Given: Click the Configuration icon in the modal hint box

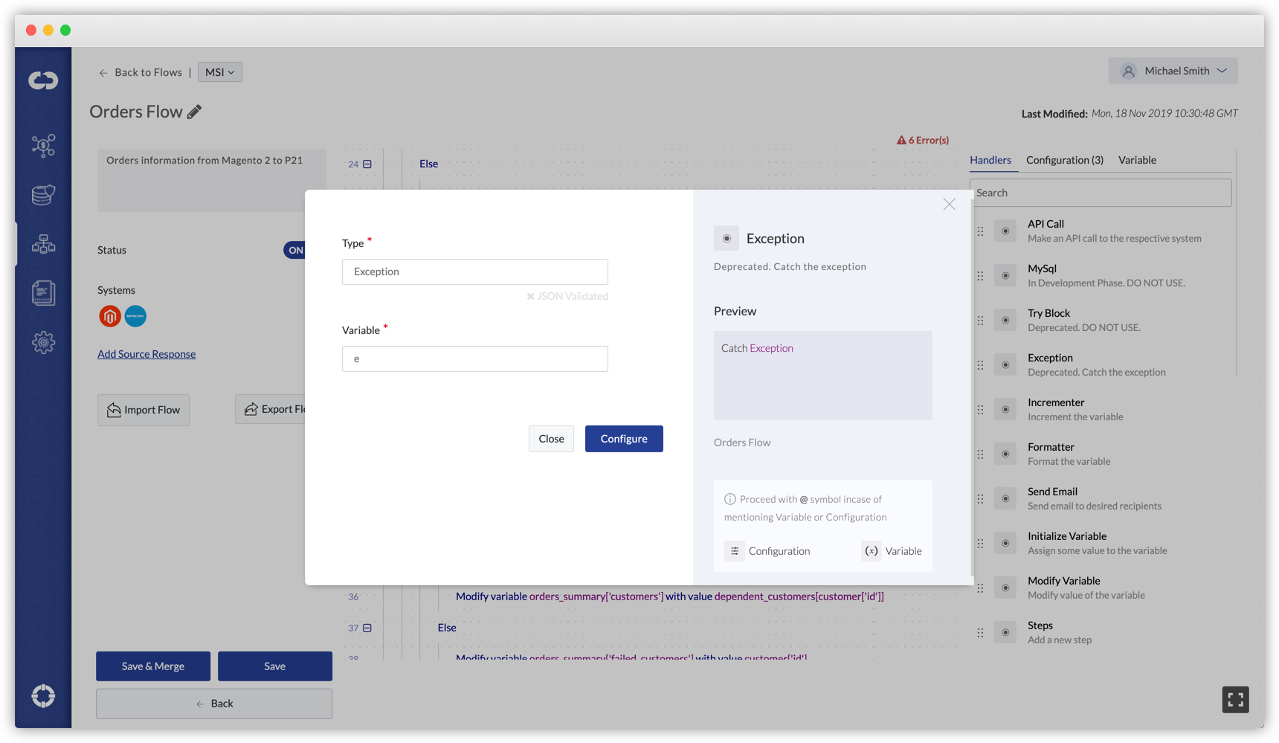Looking at the screenshot, I should tap(735, 551).
